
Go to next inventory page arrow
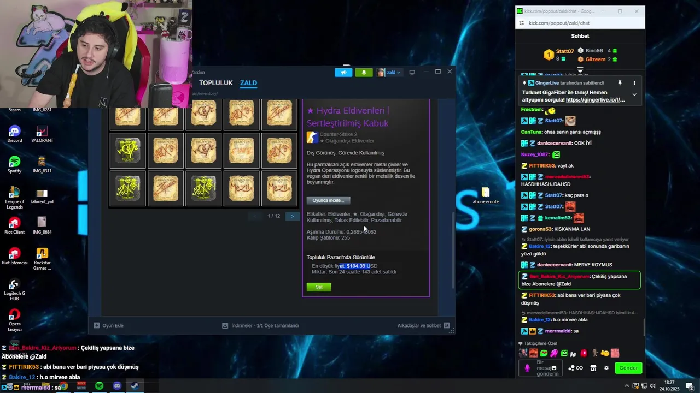[292, 216]
